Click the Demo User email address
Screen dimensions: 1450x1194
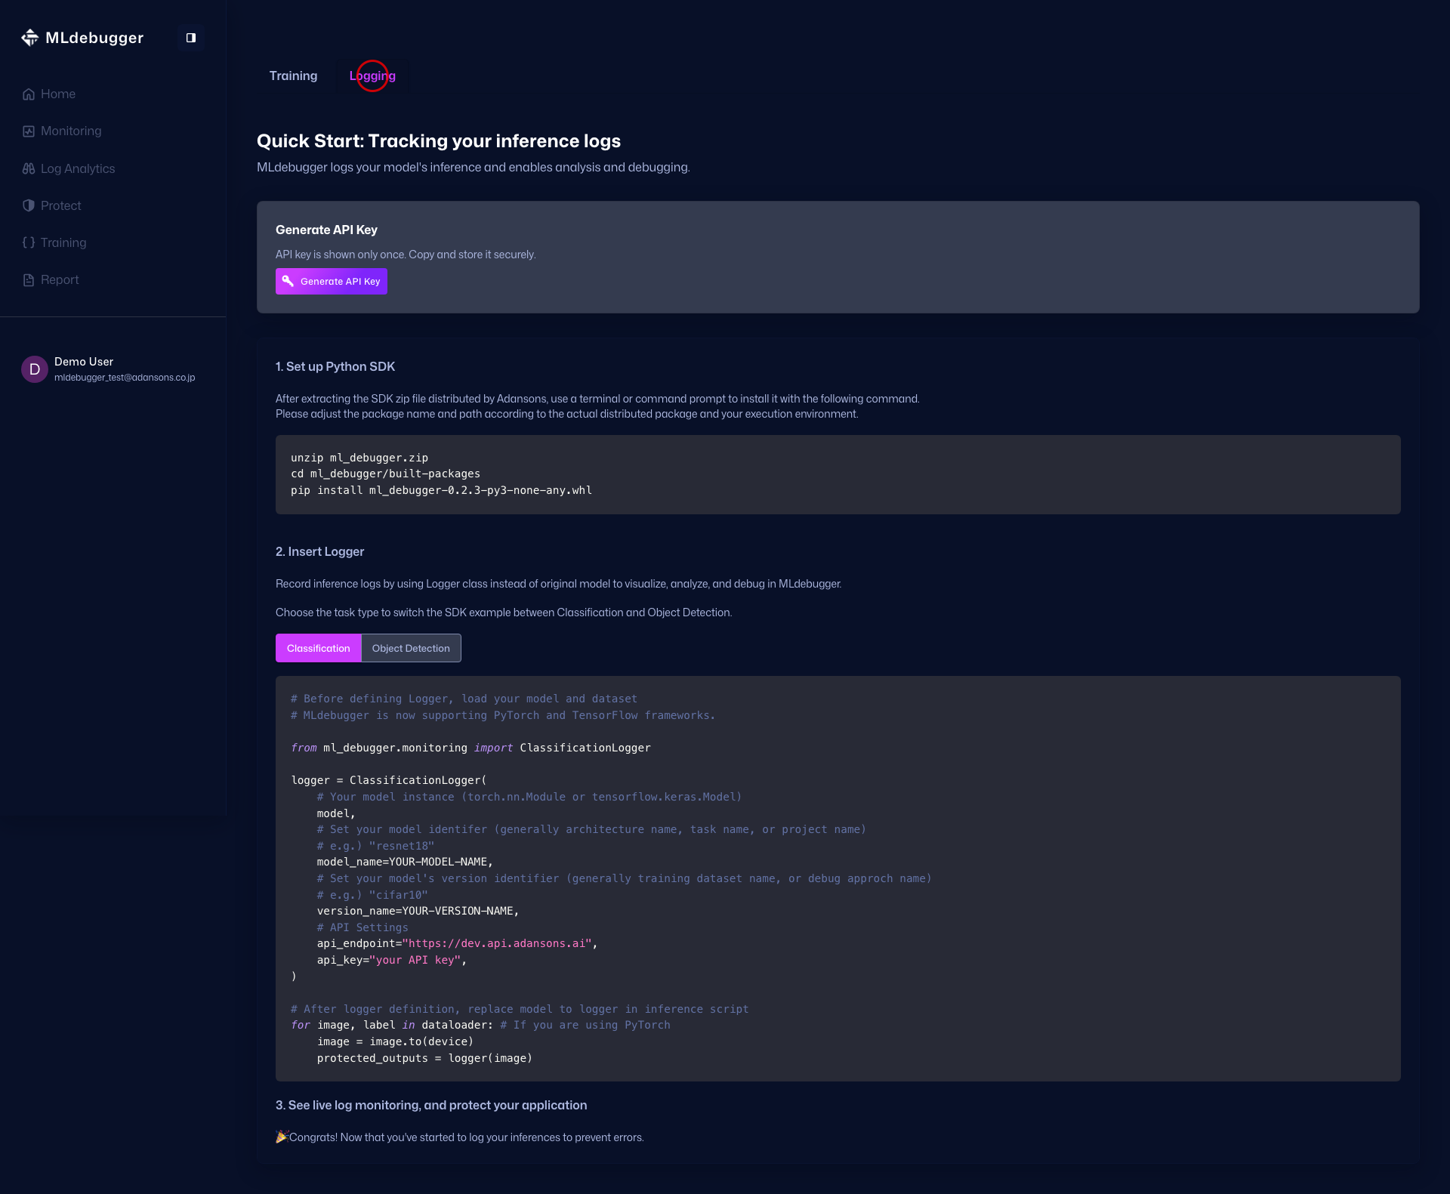point(125,378)
